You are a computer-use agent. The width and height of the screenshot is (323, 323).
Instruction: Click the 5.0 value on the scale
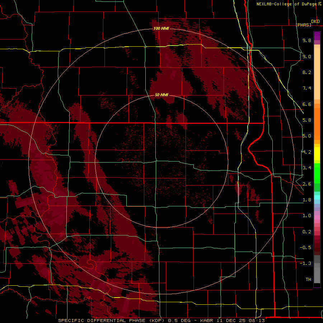(307, 136)
